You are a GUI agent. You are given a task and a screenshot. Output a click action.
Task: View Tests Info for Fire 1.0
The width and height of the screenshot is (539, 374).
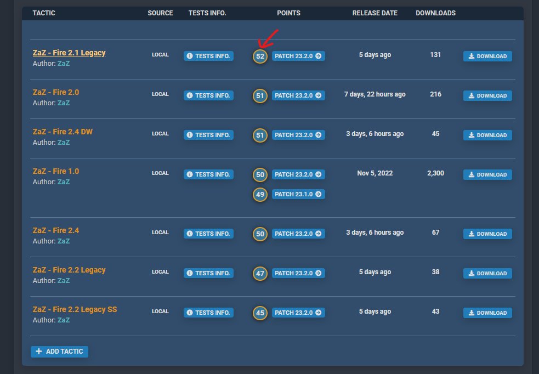tap(208, 174)
